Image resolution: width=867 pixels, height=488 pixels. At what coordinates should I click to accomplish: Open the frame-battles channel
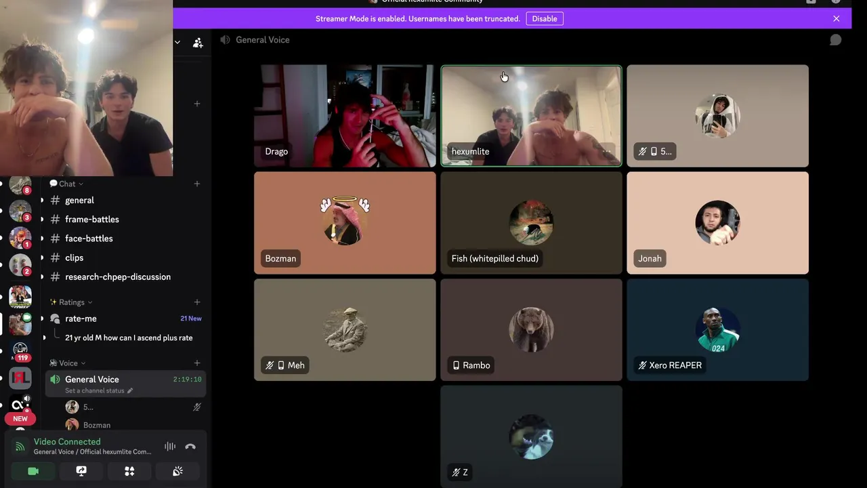(92, 219)
